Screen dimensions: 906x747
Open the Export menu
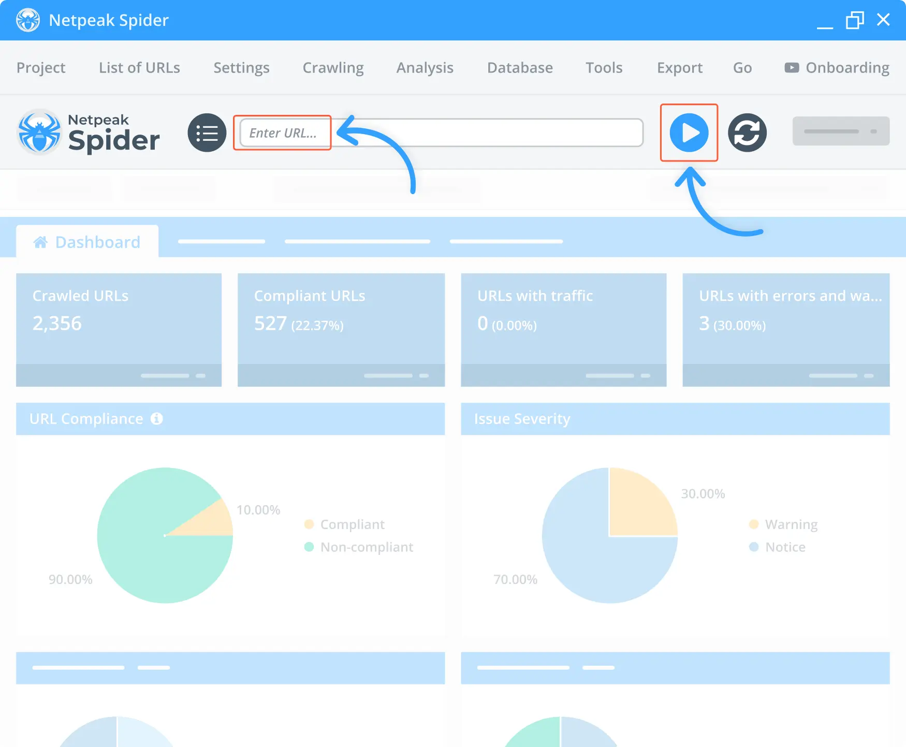679,68
